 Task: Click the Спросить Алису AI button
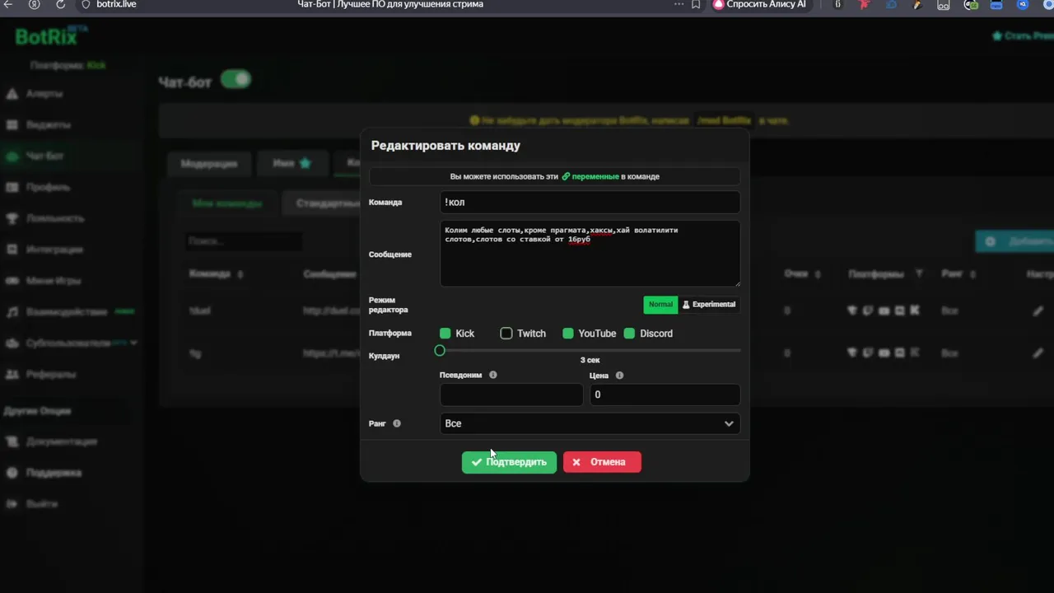[760, 5]
